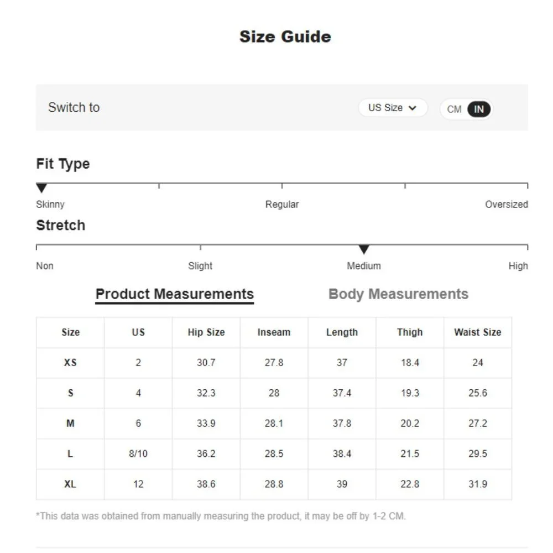The image size is (553, 553).
Task: Click the Oversized fit label
Action: (506, 205)
